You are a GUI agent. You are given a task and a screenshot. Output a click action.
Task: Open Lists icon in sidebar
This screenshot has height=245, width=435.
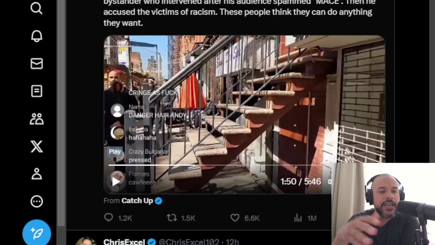[x=36, y=91]
